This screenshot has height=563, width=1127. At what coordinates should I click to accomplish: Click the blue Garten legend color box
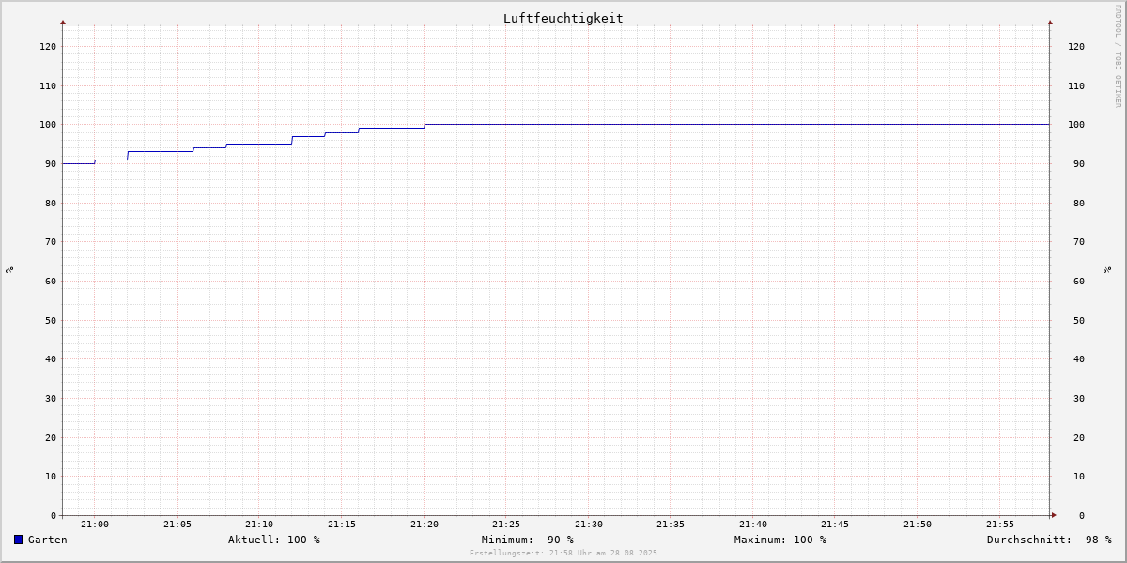pos(18,540)
